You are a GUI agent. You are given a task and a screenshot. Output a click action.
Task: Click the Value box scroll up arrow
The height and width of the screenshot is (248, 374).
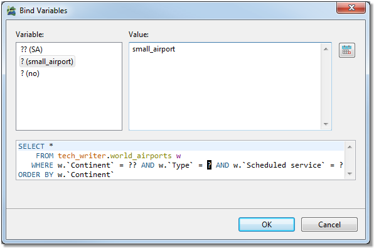point(326,49)
